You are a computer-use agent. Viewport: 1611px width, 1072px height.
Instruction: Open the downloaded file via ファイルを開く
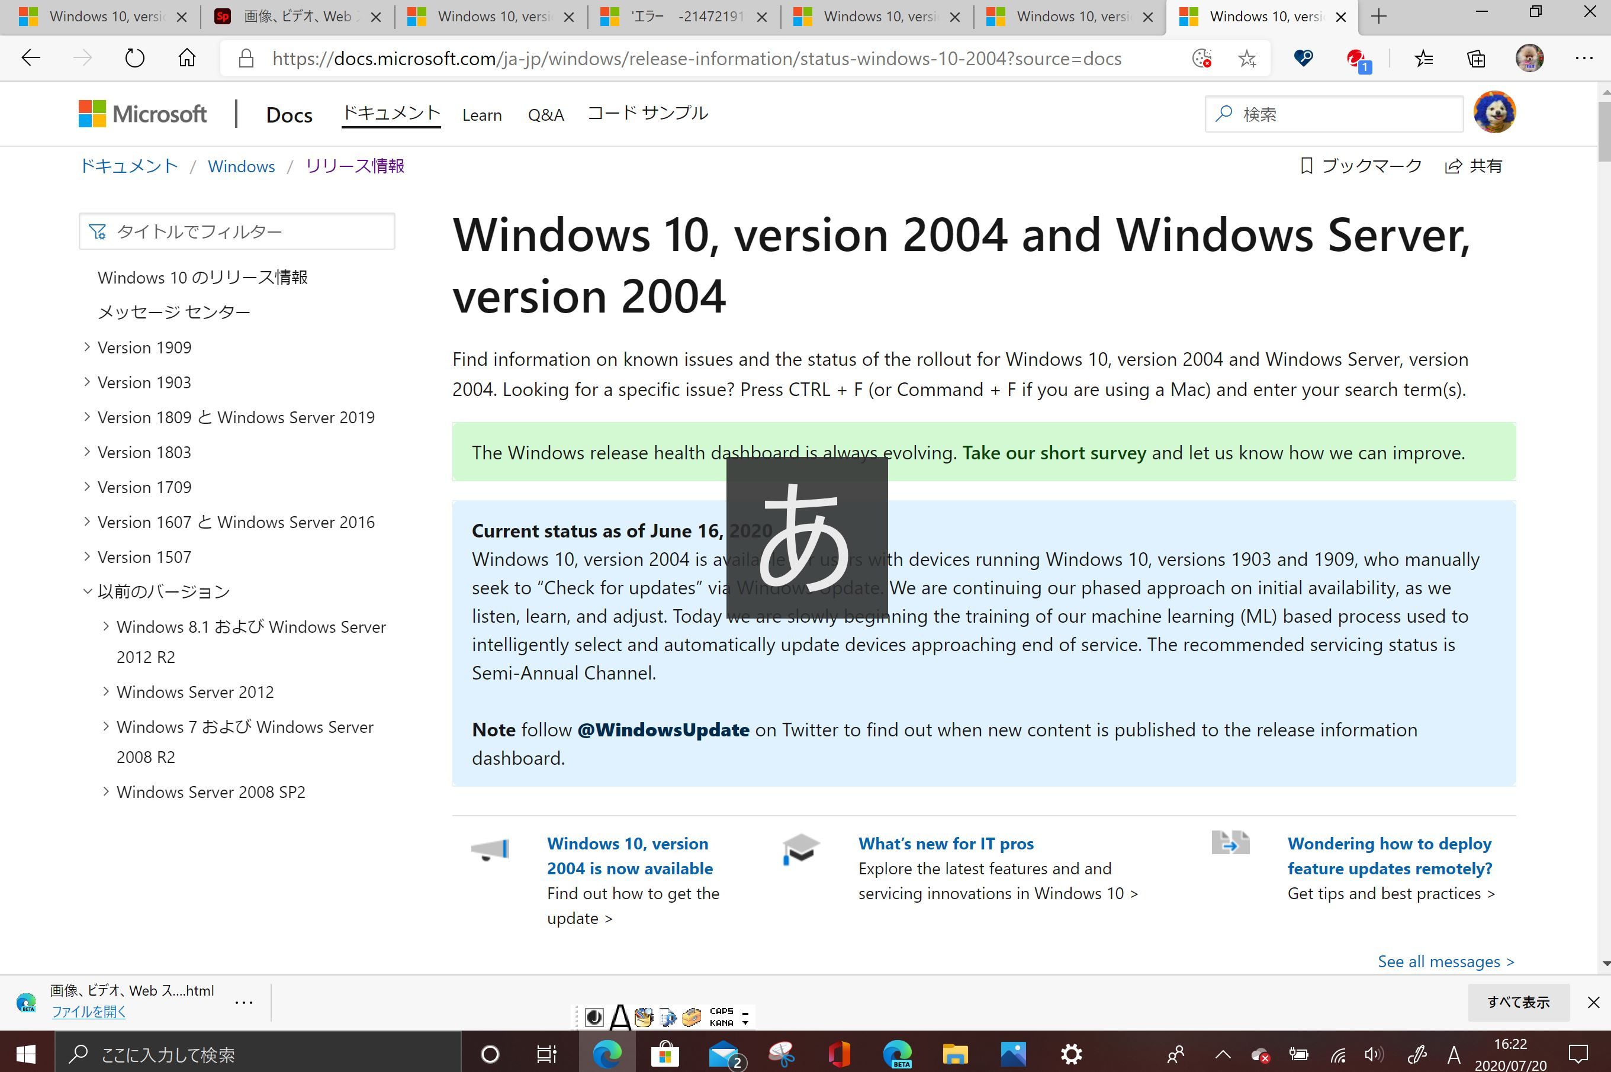(89, 1011)
